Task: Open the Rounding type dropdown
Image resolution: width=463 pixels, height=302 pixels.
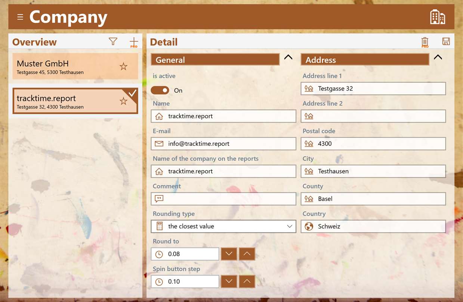Action: [223, 226]
